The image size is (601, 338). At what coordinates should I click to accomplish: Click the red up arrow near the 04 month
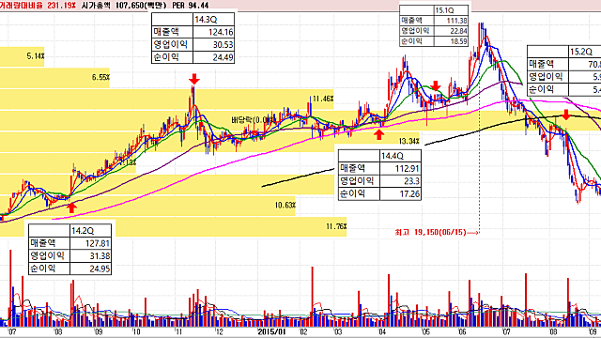pyautogui.click(x=378, y=134)
